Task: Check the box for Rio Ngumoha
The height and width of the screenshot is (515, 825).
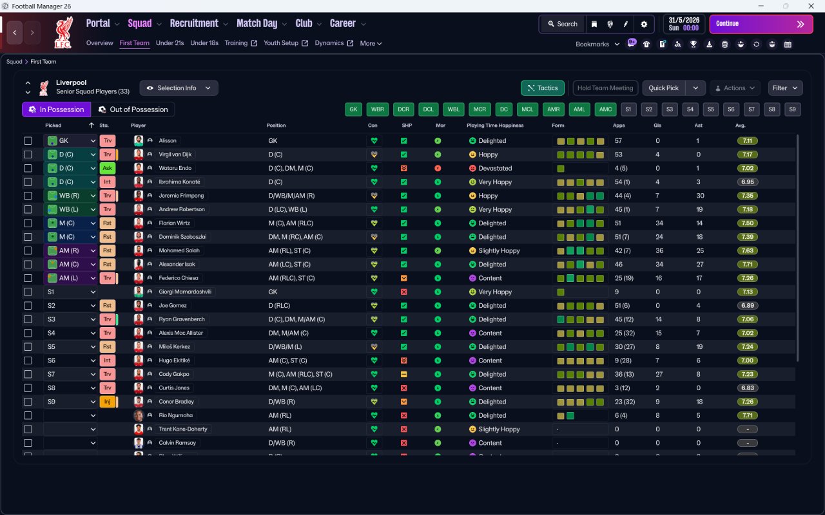Action: click(28, 415)
